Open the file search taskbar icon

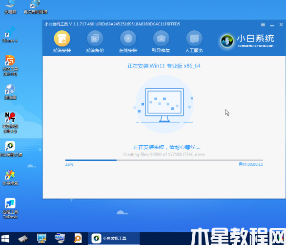pyautogui.click(x=78, y=238)
